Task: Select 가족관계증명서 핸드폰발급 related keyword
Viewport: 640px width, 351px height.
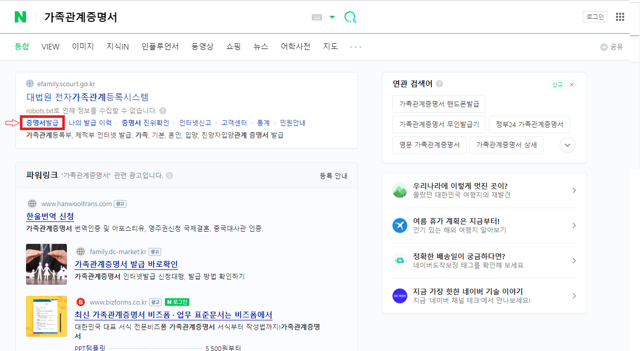Action: click(x=439, y=104)
